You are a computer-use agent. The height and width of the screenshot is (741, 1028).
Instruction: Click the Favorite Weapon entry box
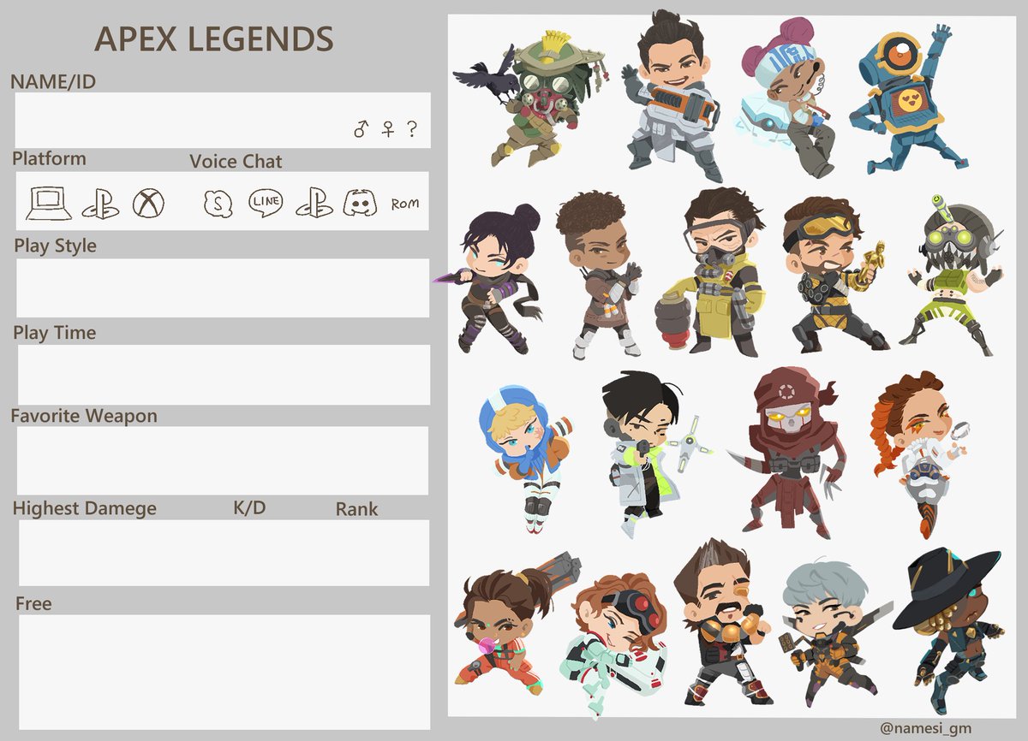point(222,460)
